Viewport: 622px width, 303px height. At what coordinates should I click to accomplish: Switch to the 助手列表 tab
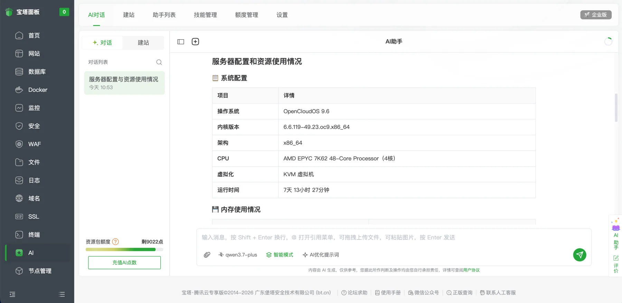(164, 15)
